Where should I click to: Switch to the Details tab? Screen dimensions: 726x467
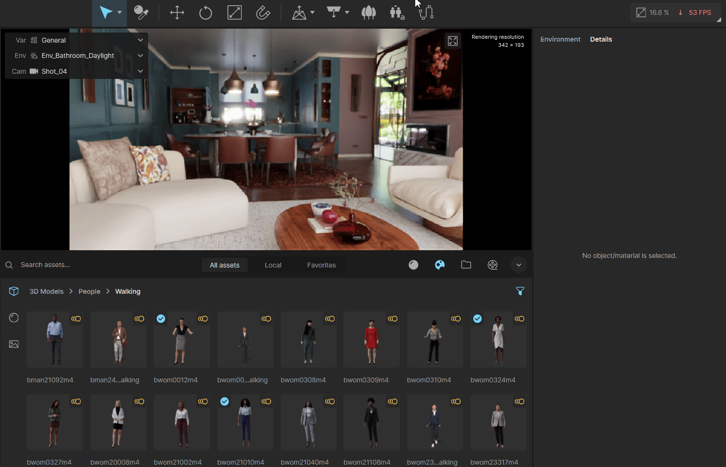[x=601, y=39]
